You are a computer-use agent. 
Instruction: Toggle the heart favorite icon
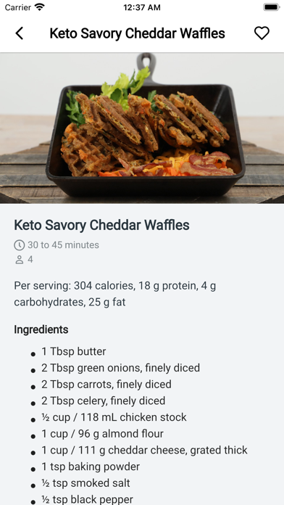[x=262, y=33]
